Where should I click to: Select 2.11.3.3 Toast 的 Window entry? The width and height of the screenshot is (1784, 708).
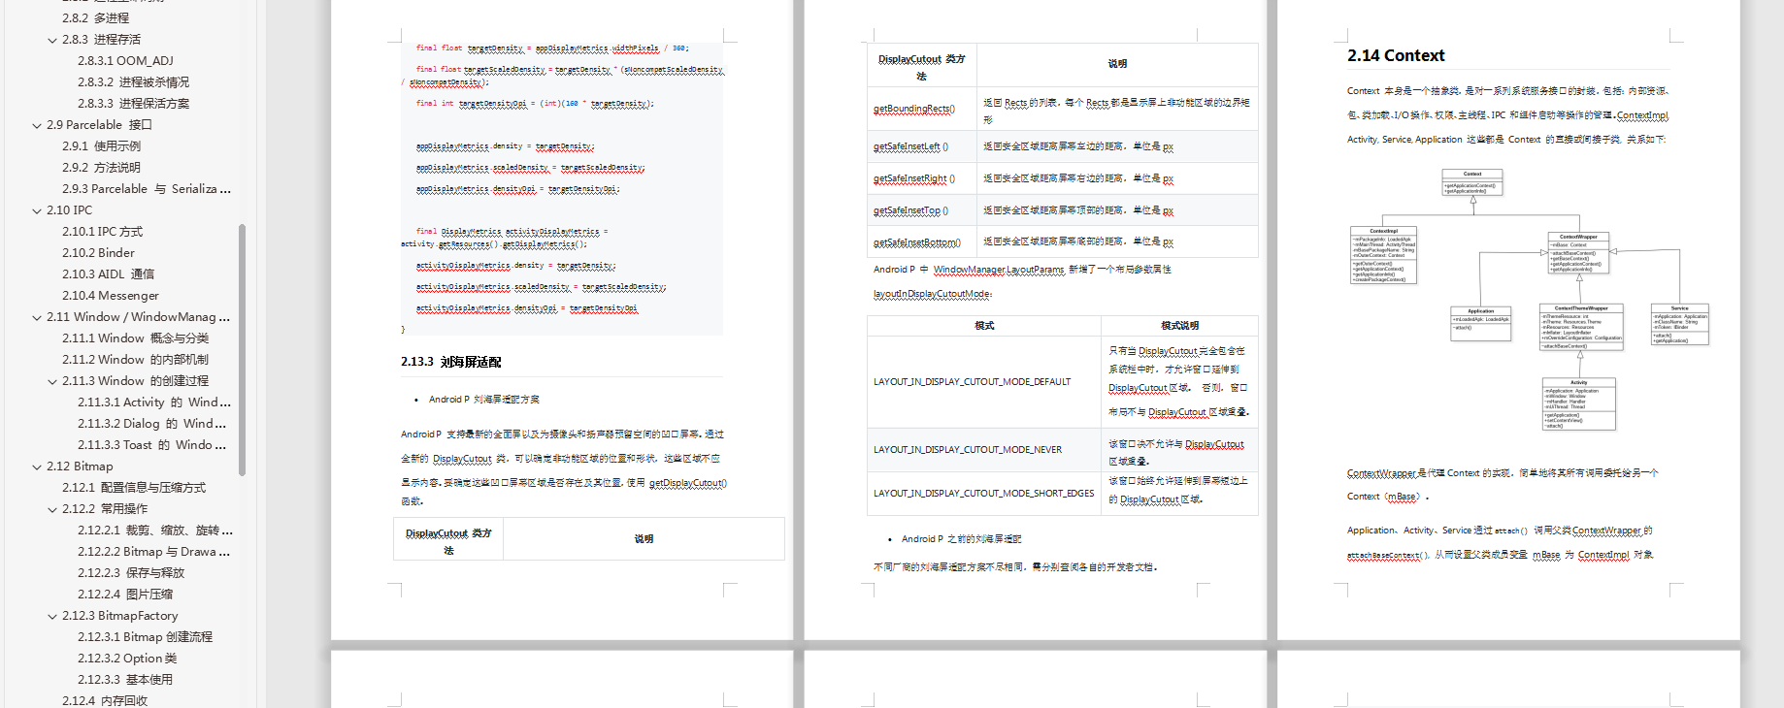pos(151,445)
